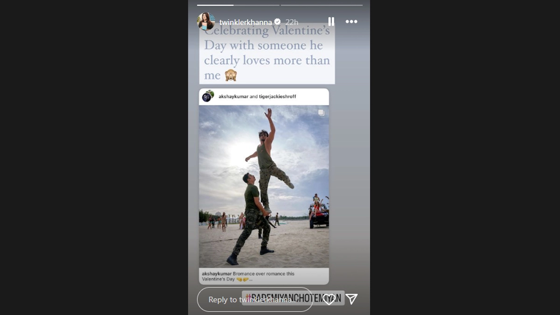The image size is (560, 315).
Task: Click the 22h story timestamp
Action: (x=292, y=22)
